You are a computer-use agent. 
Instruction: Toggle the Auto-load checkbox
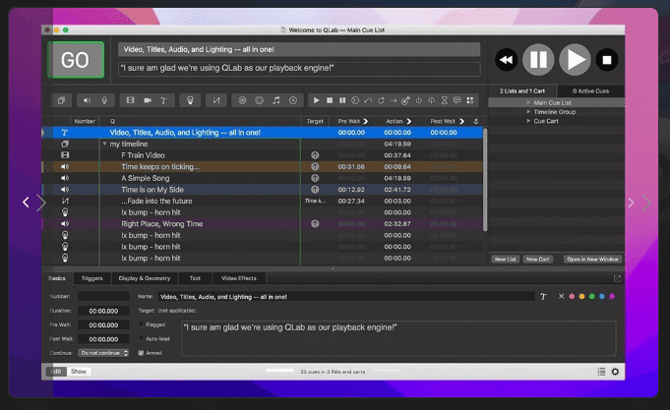pyautogui.click(x=141, y=338)
